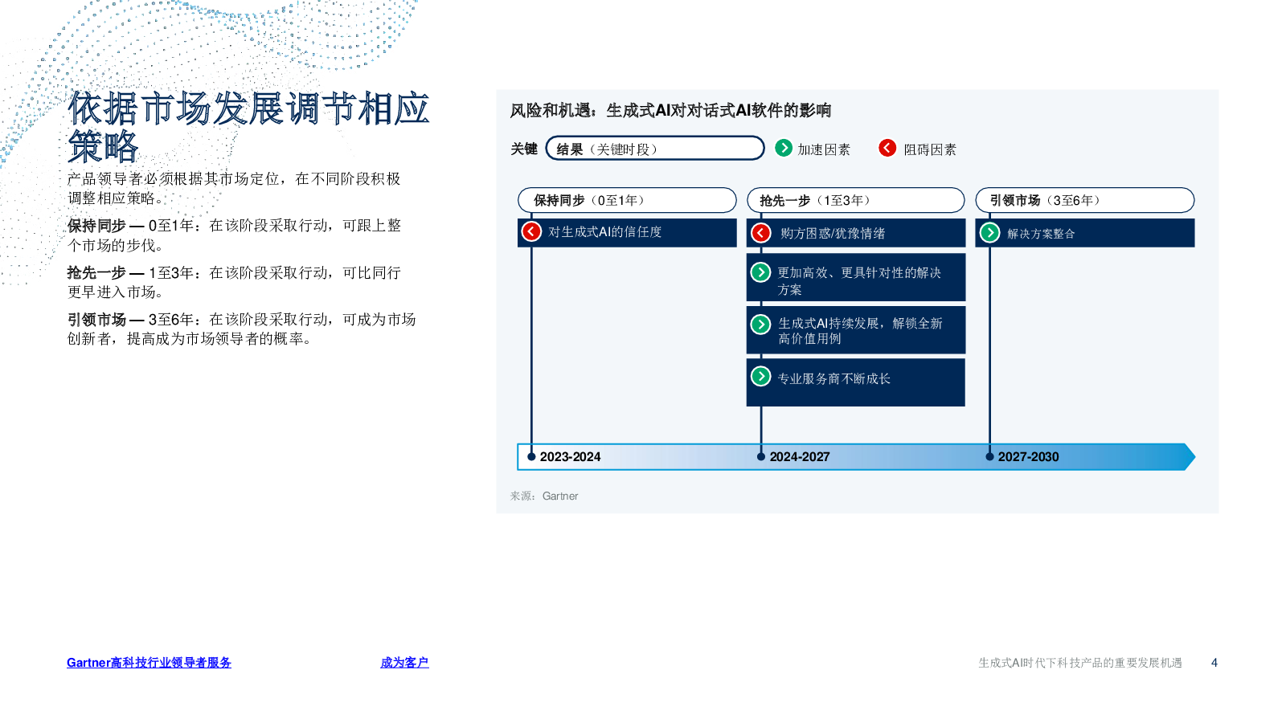Click green icon beside 更加高效、更具针对性的解决方案
This screenshot has height=723, width=1286.
pos(760,272)
